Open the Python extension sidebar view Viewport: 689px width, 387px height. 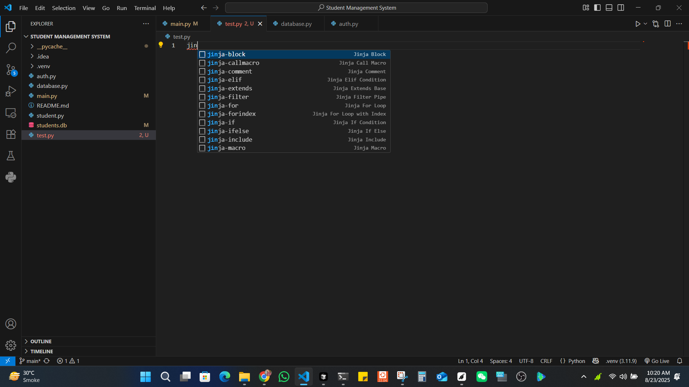click(11, 177)
